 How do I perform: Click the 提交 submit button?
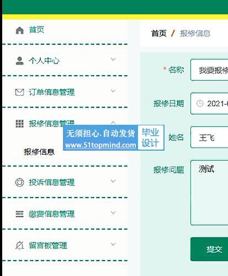click(209, 250)
